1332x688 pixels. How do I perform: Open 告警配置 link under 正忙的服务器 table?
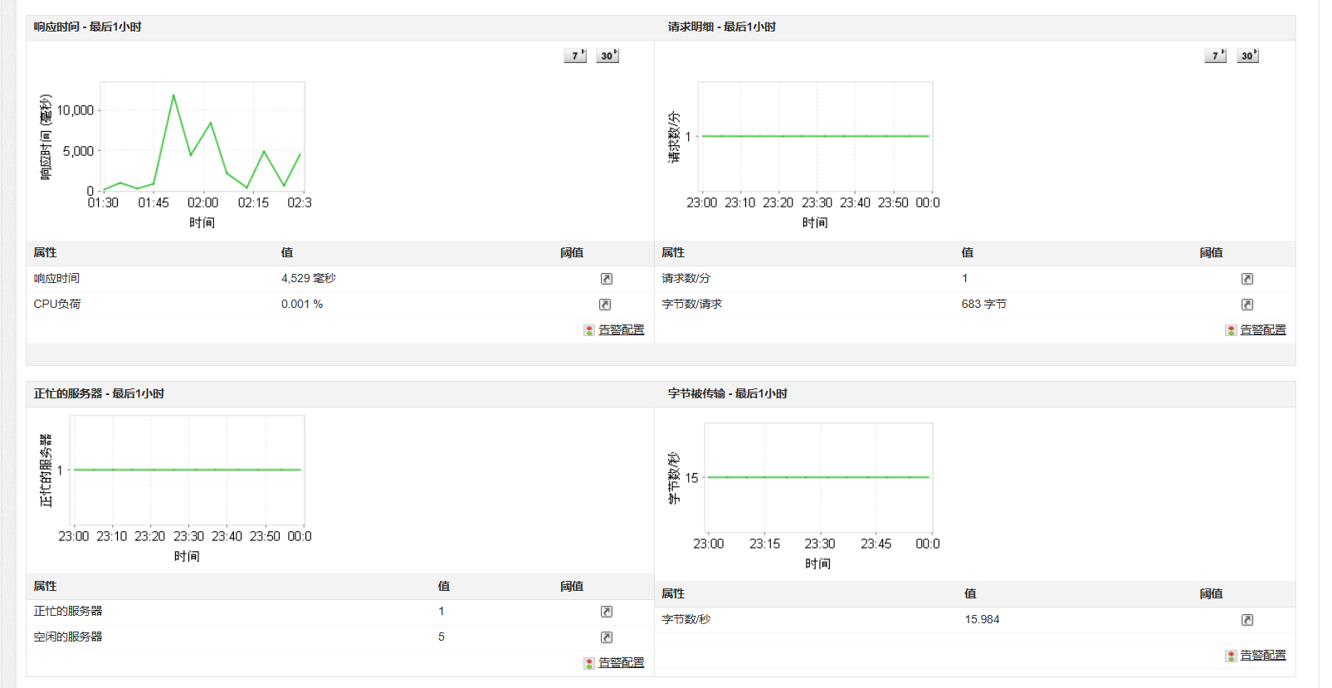click(x=622, y=662)
